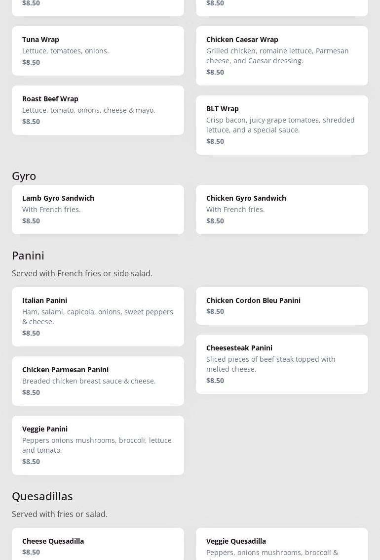Click the Gyro section heading
Image resolution: width=380 pixels, height=560 pixels.
[24, 175]
